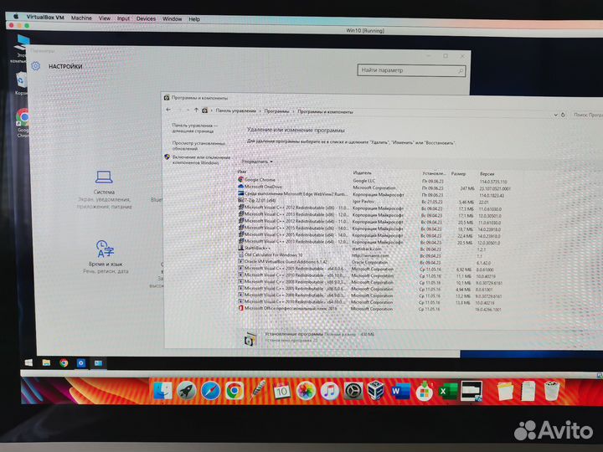Viewport: 603px width, 452px height.
Task: Click the up arrow in Programs window
Action: pos(196,110)
